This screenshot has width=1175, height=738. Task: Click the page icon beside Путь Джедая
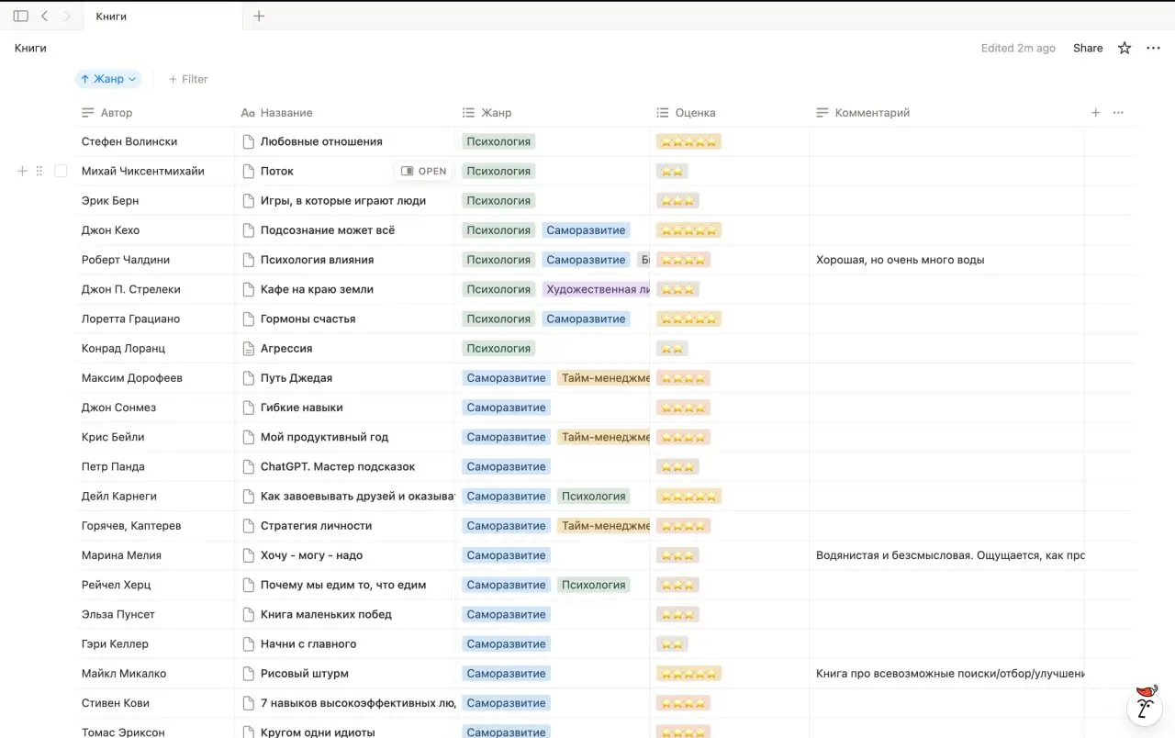(x=248, y=378)
